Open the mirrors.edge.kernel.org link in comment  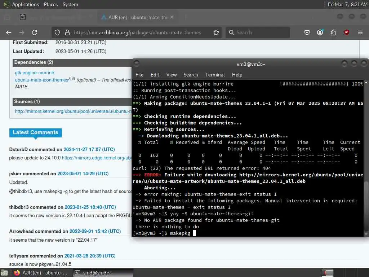(x=97, y=158)
